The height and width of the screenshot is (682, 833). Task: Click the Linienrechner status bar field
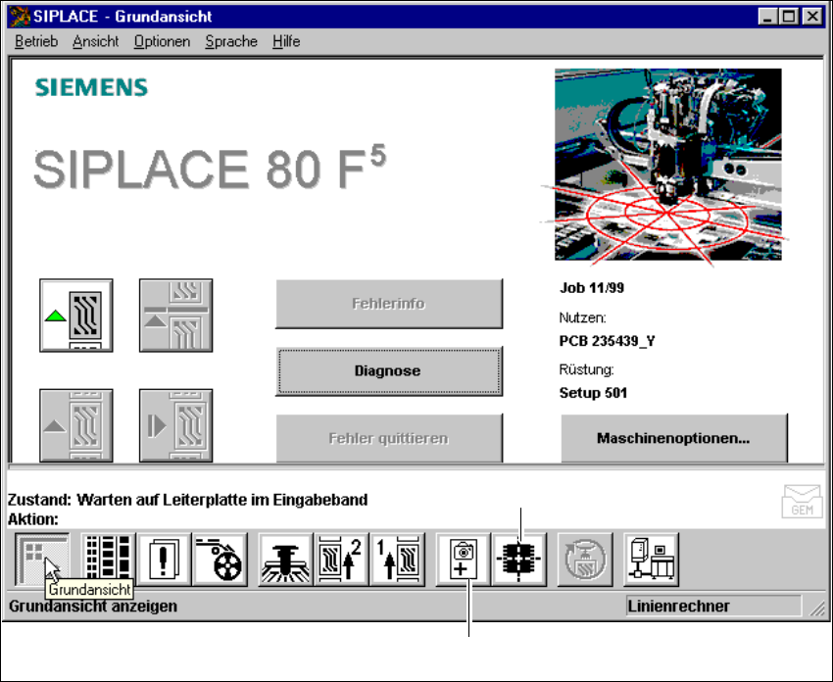coord(713,606)
